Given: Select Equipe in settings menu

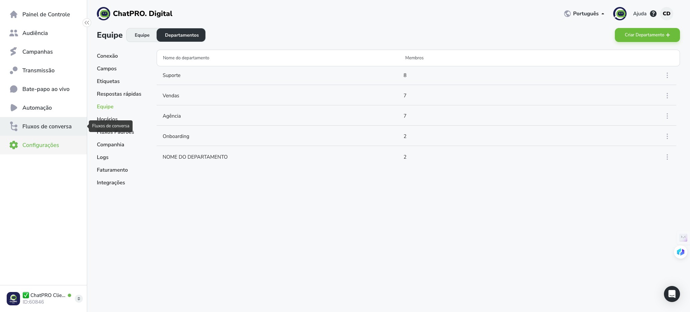Looking at the screenshot, I should coord(105,107).
